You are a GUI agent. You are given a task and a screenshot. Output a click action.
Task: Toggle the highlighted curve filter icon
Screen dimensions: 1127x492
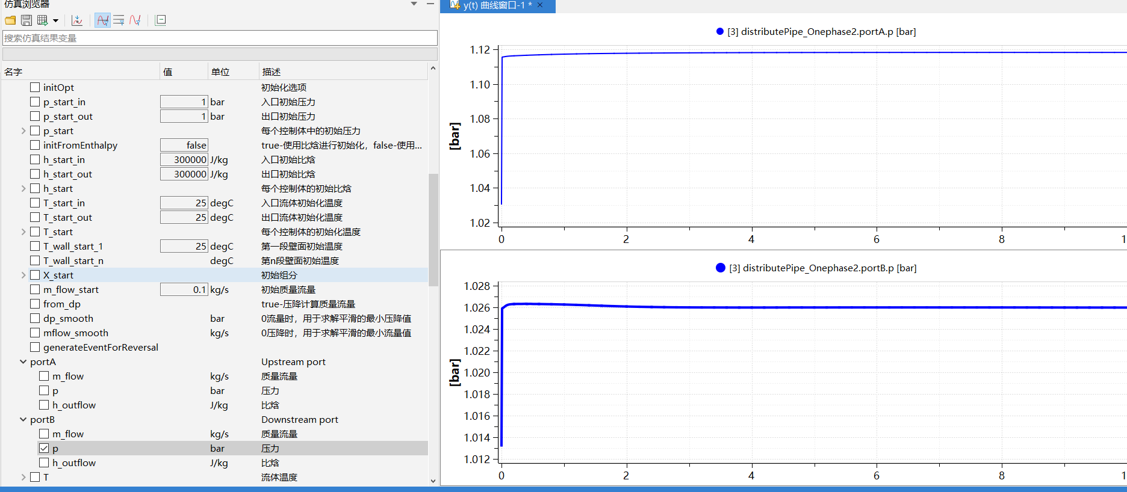[x=103, y=20]
